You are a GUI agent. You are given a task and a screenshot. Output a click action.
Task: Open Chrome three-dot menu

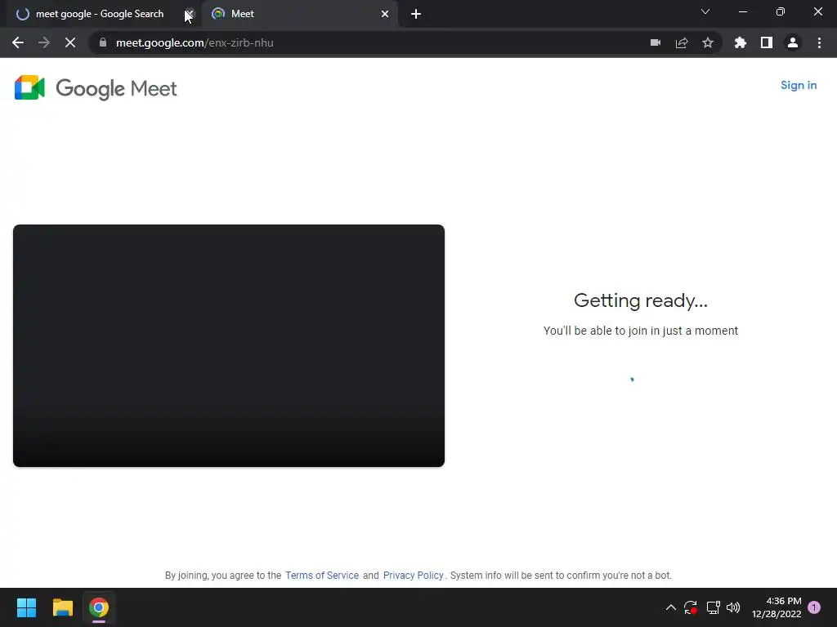point(819,42)
